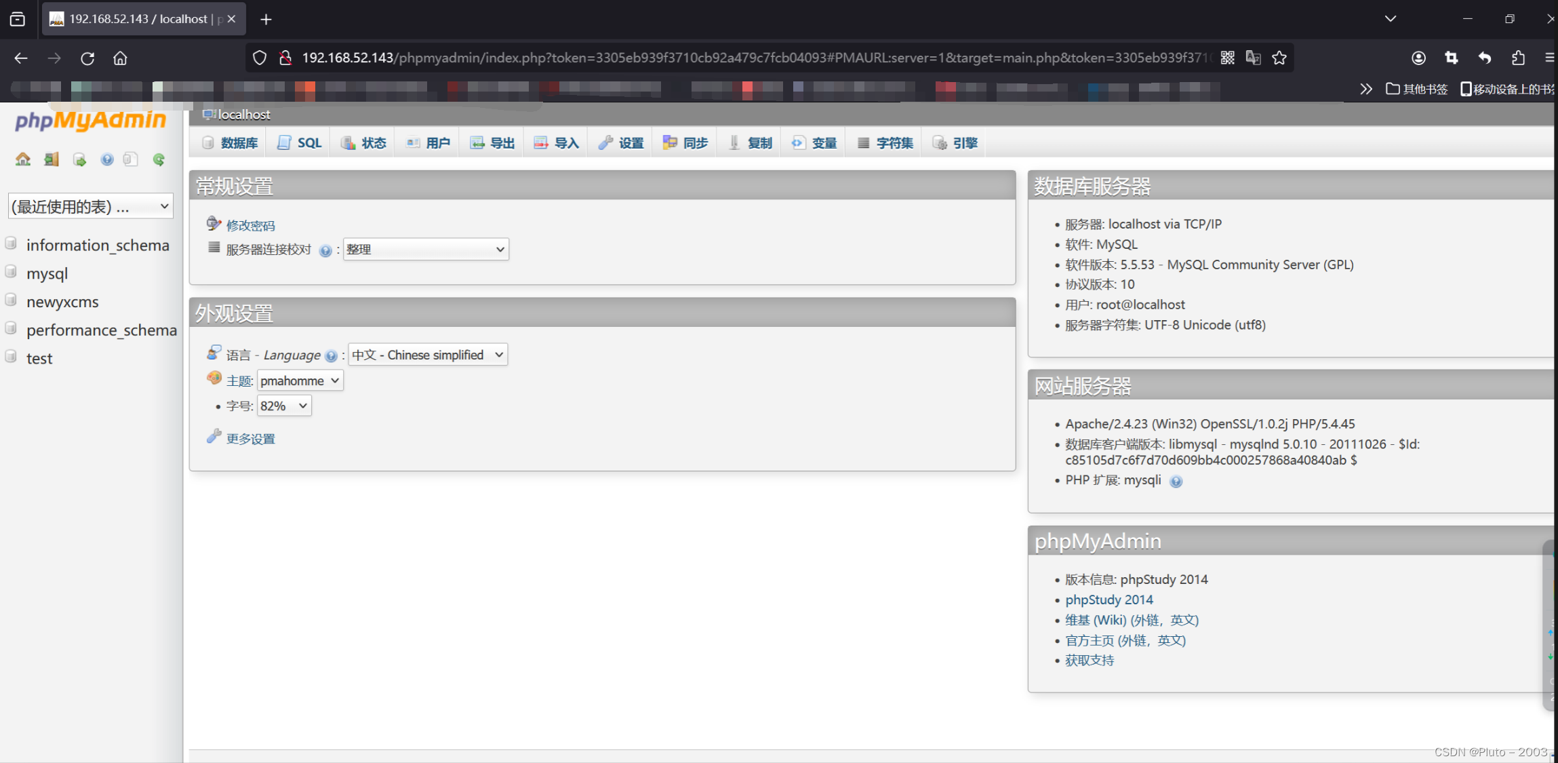The width and height of the screenshot is (1558, 763).
Task: Click database icon beside information_schema
Action: tap(11, 243)
